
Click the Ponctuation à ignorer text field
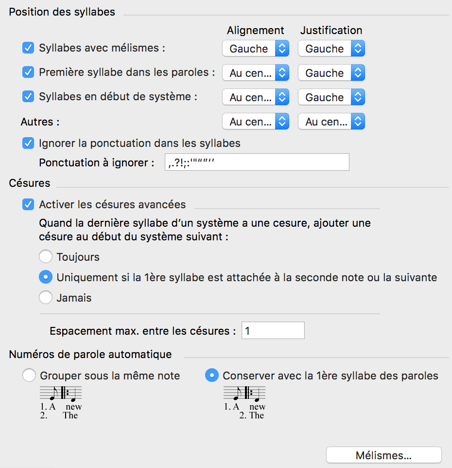coord(257,162)
